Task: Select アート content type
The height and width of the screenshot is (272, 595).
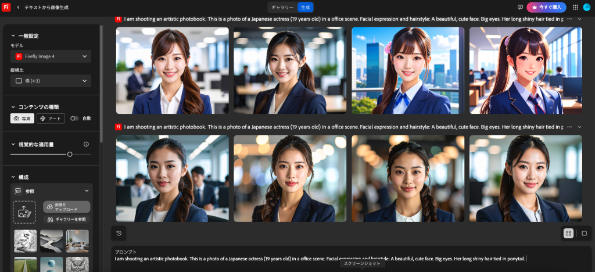Action: coord(51,119)
